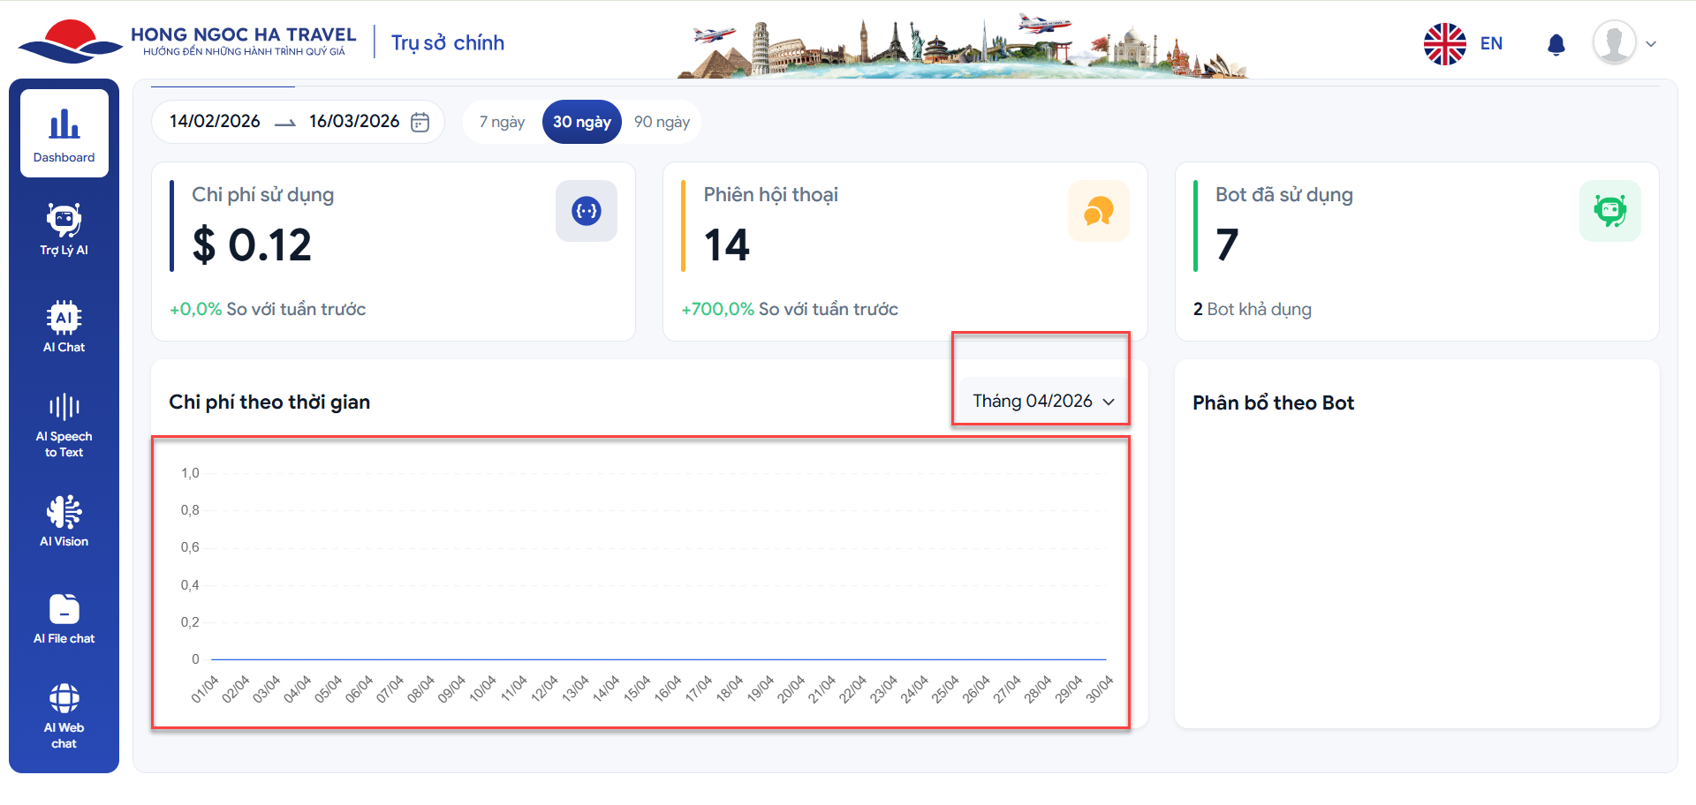1696x805 pixels.
Task: Click the Phiên hội thoại chat bubble icon
Action: point(1098,211)
